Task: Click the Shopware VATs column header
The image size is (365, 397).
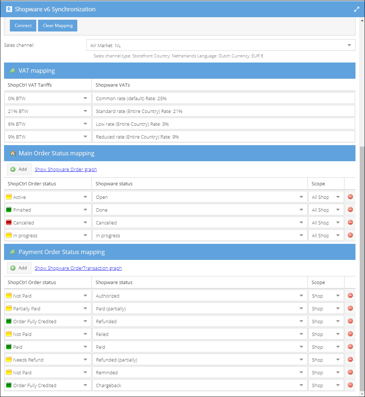Action: (223, 85)
